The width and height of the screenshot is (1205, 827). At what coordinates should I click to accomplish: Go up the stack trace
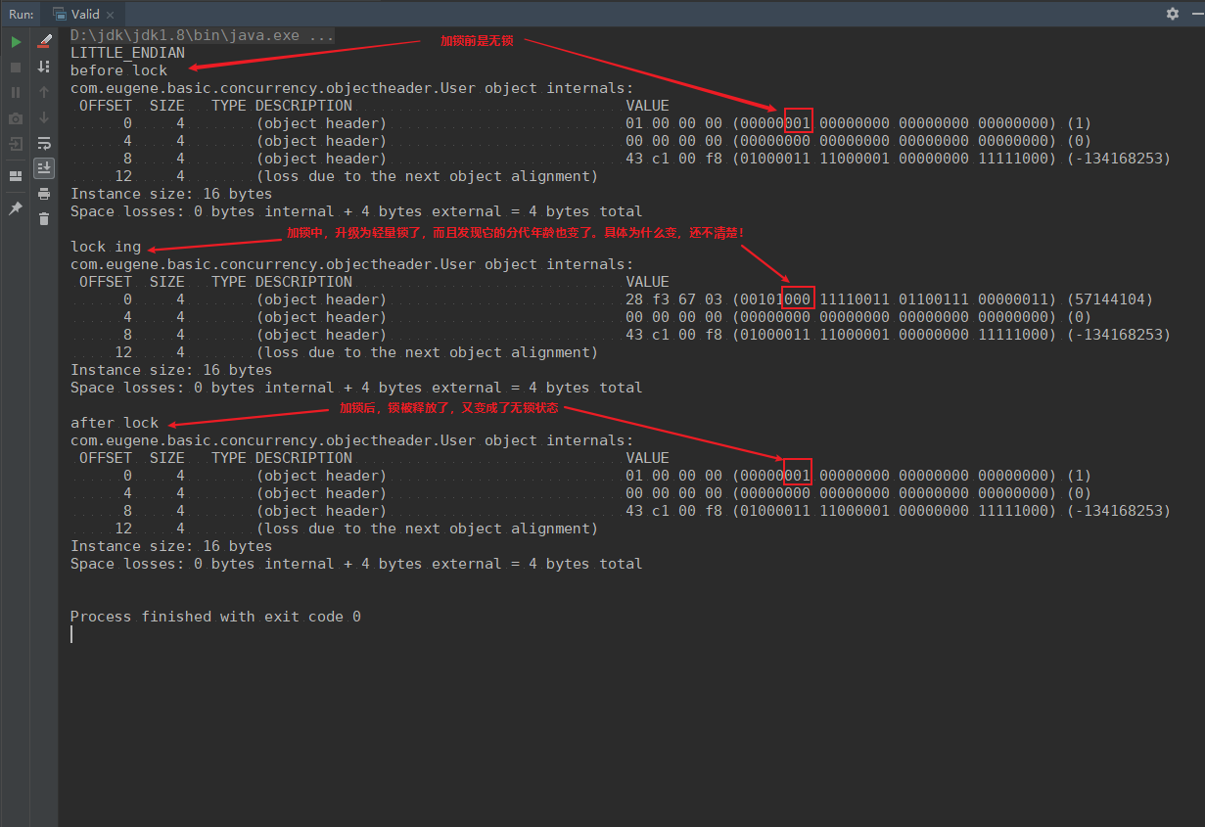pos(44,92)
